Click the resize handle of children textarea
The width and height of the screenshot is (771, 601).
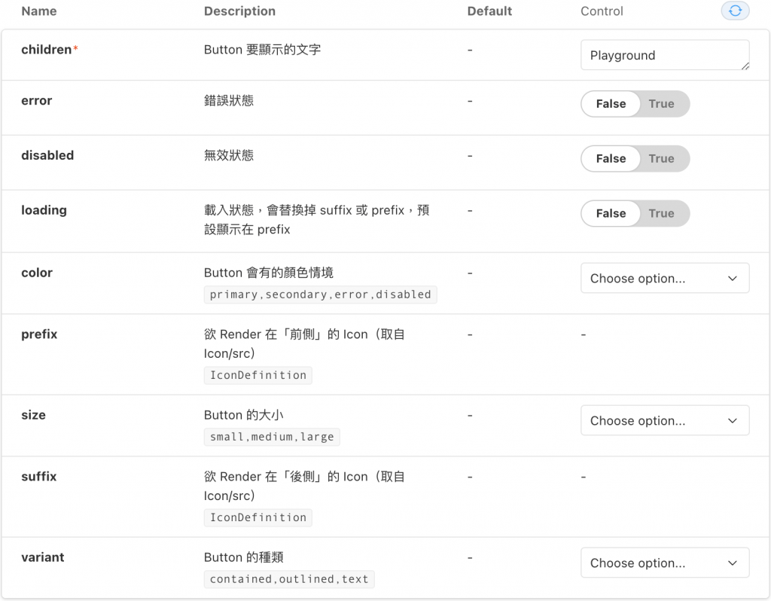pyautogui.click(x=745, y=66)
